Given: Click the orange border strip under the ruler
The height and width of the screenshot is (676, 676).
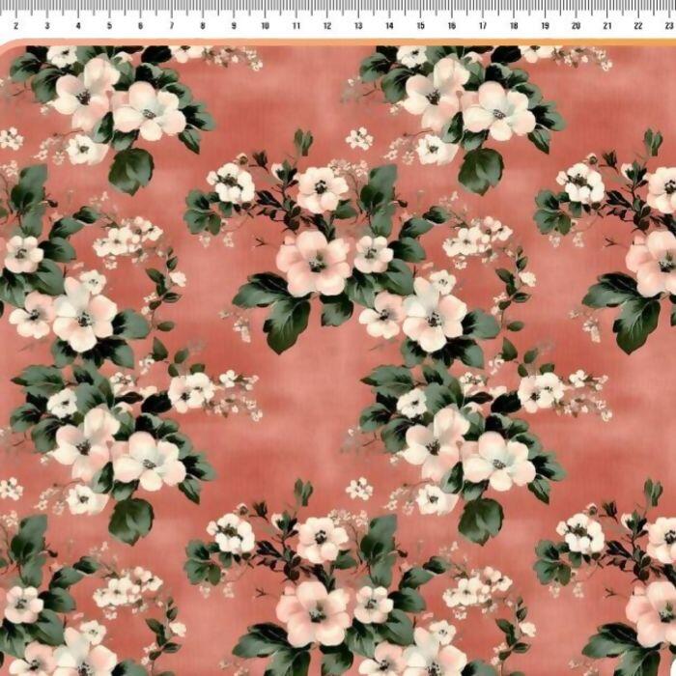Looking at the screenshot, I should click(338, 42).
